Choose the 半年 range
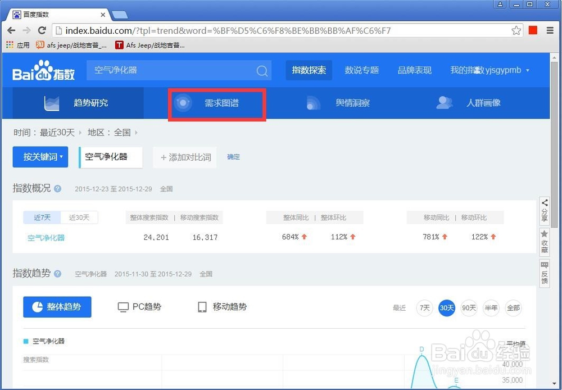 click(x=491, y=308)
